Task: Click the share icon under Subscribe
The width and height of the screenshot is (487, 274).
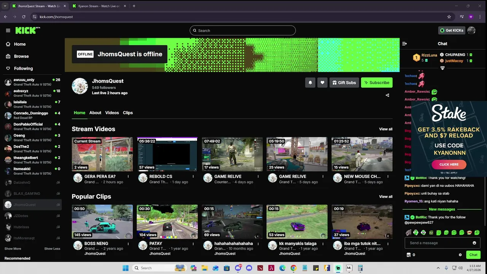Action: click(x=387, y=95)
